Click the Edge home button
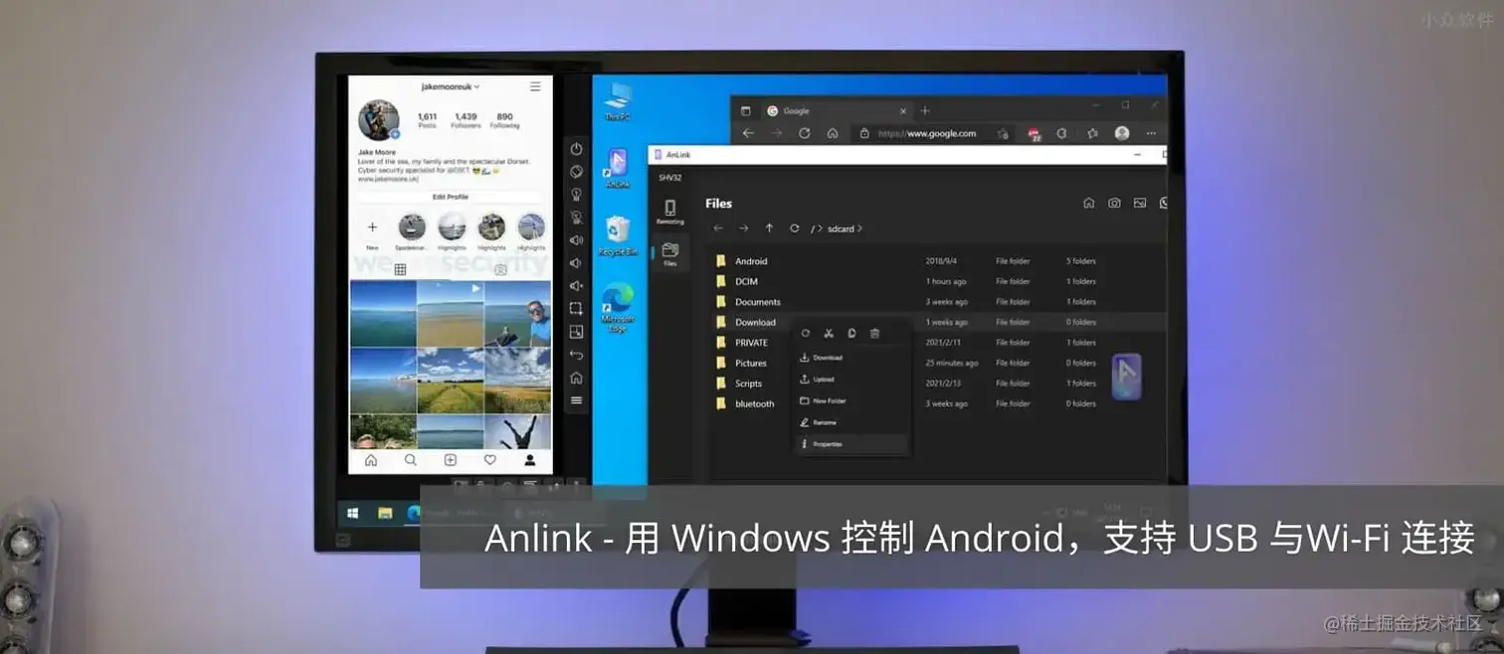1504x654 pixels. [833, 133]
